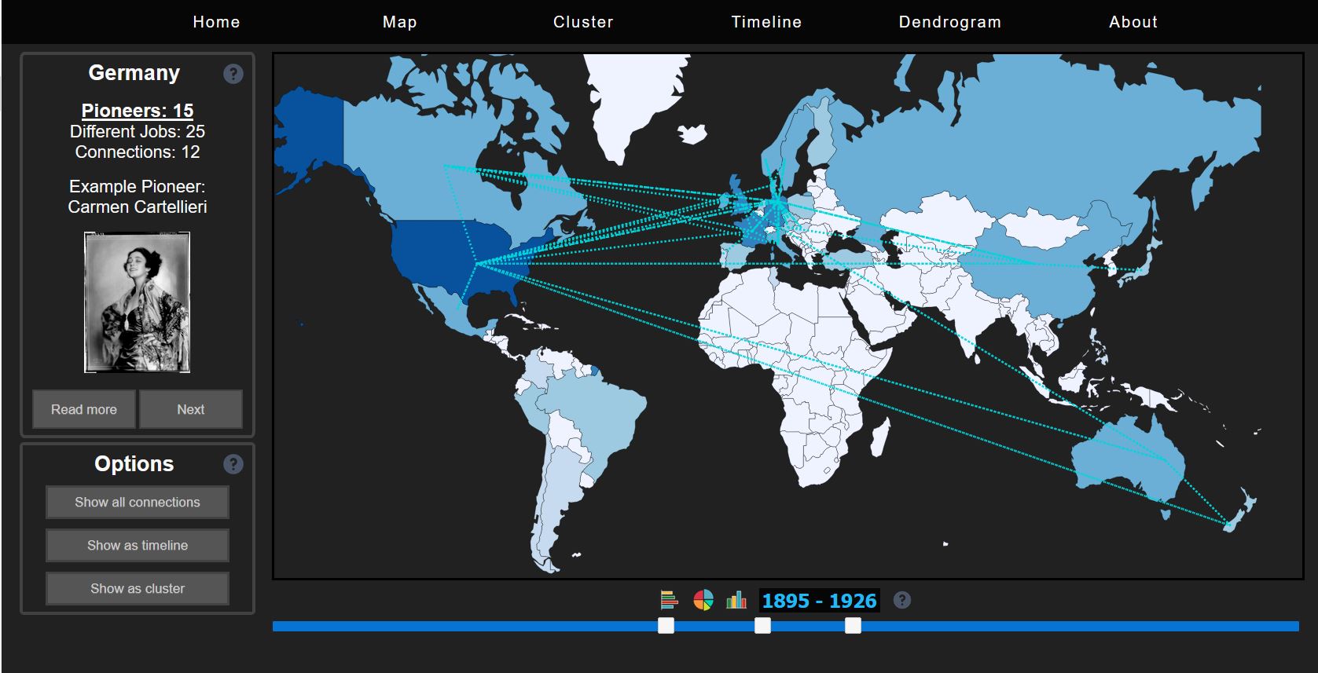The image size is (1318, 673).
Task: Click the middle timeline slider handle
Action: tap(762, 626)
